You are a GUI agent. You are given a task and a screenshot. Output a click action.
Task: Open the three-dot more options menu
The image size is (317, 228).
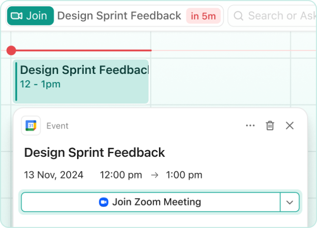pyautogui.click(x=250, y=126)
